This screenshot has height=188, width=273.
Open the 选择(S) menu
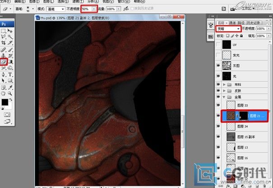pos(63,1)
